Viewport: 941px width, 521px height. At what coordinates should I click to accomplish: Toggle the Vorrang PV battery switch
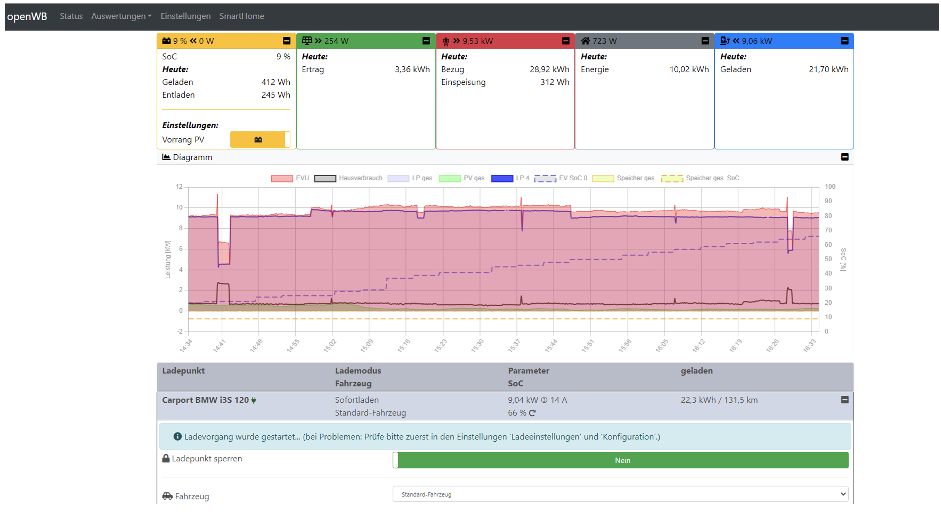click(260, 139)
